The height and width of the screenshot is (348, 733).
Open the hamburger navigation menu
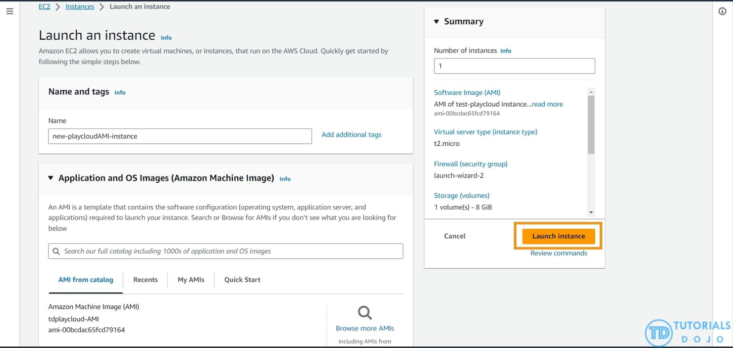[x=9, y=11]
